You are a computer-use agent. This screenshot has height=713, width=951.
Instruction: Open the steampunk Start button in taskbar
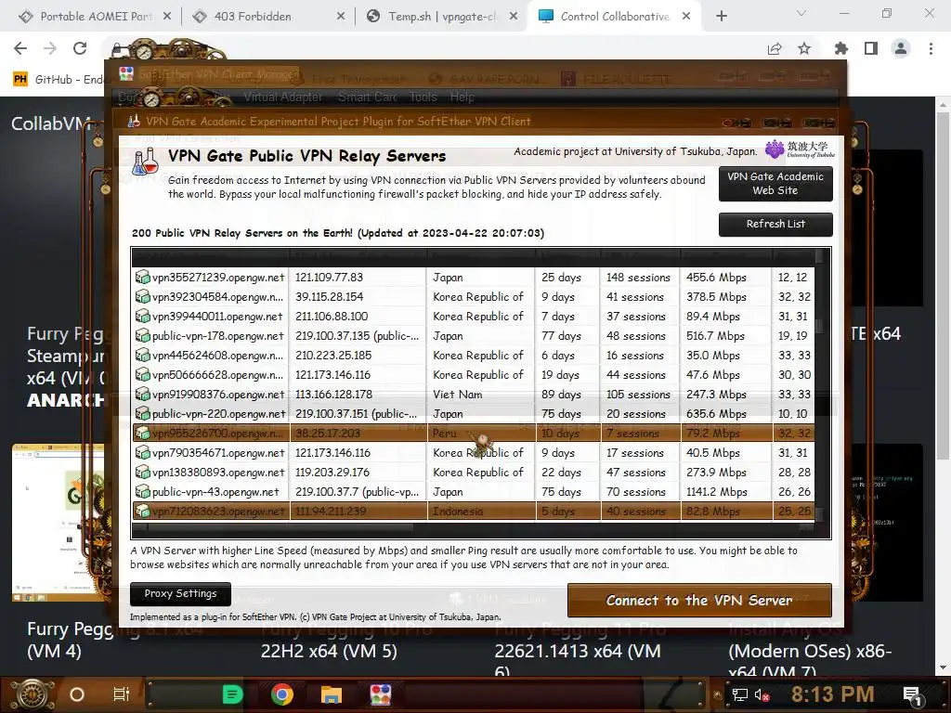click(x=33, y=694)
